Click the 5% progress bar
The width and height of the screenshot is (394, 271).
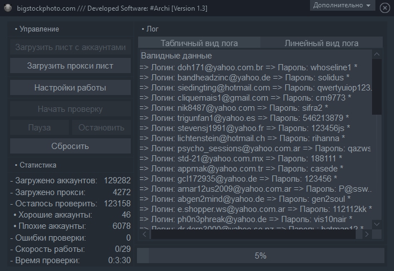260,255
